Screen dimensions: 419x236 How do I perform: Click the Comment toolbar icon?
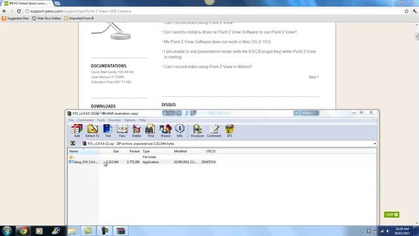pyautogui.click(x=214, y=131)
